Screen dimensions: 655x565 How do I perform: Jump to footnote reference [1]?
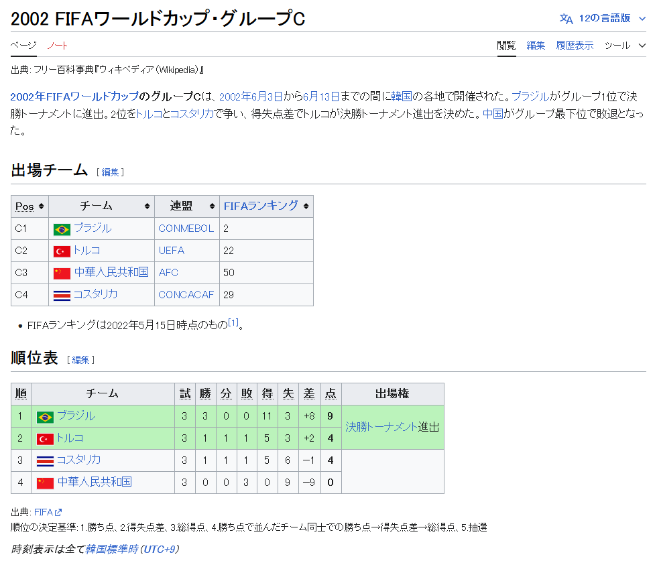[x=233, y=322]
